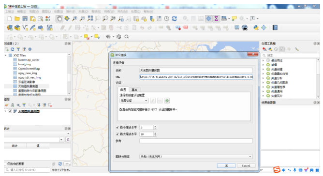Toggle selected features only checkbox
The height and width of the screenshot is (176, 323).
(5, 164)
